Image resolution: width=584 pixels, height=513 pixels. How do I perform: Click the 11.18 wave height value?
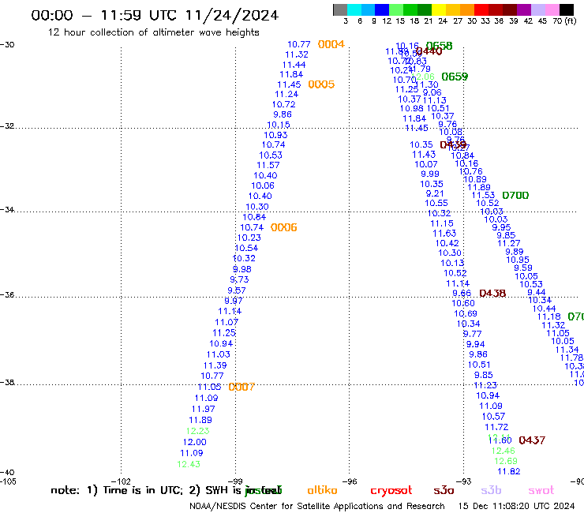tap(549, 316)
